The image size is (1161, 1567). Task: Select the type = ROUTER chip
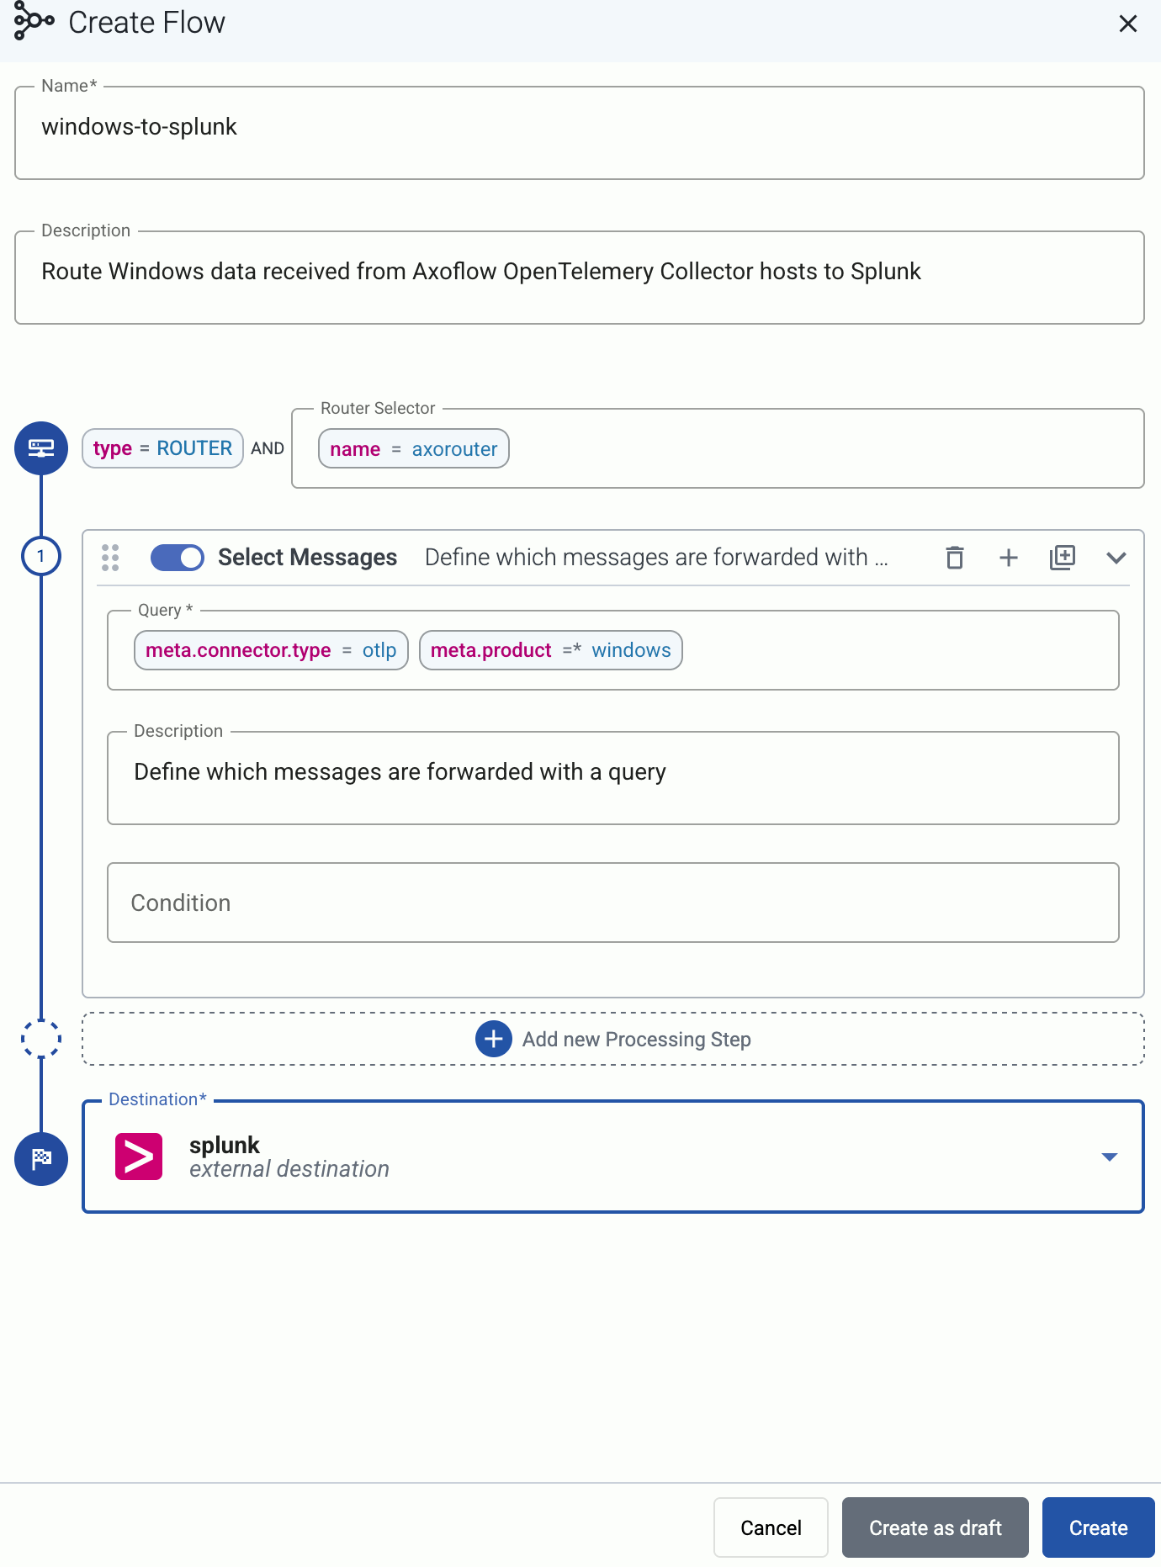click(162, 448)
